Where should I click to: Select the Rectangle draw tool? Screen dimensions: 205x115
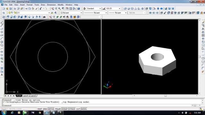(2, 35)
